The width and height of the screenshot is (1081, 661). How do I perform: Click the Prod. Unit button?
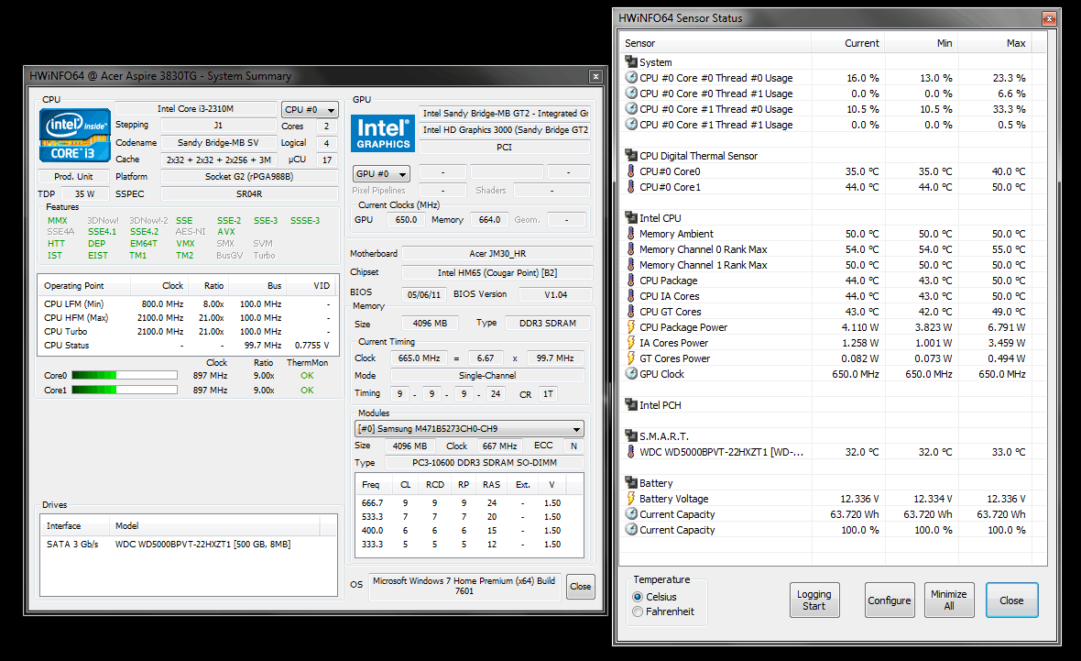(74, 177)
